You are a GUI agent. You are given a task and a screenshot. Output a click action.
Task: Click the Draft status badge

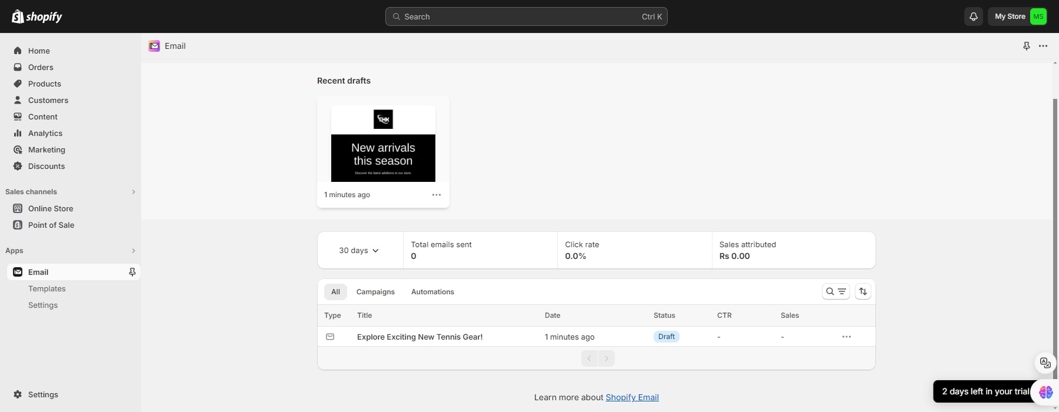tap(667, 337)
